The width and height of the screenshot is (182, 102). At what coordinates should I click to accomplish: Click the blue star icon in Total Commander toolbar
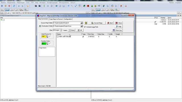coord(69,6)
